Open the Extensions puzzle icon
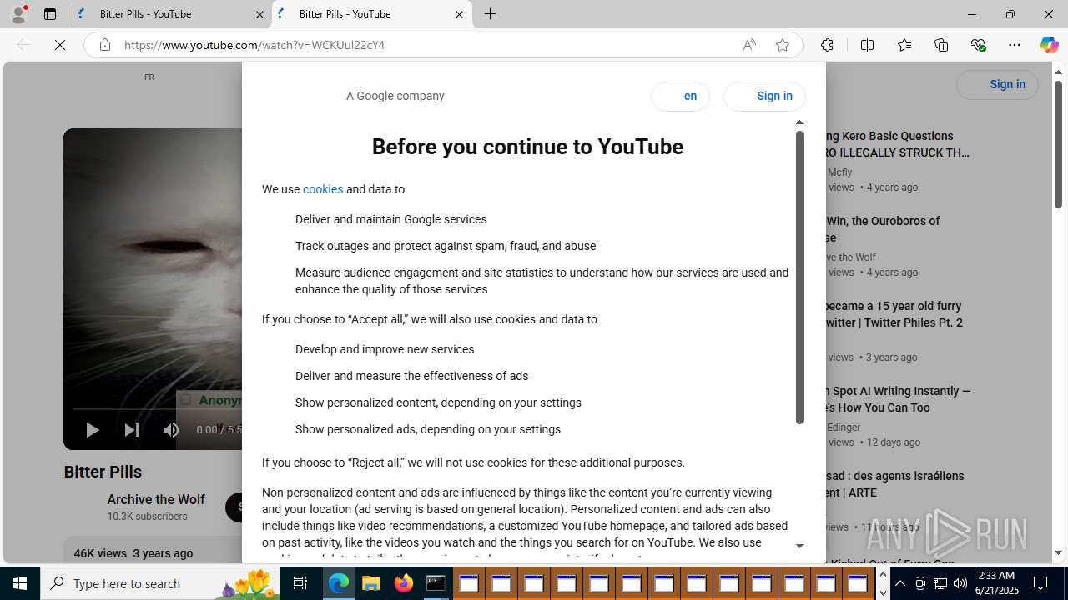The height and width of the screenshot is (600, 1068). (827, 45)
